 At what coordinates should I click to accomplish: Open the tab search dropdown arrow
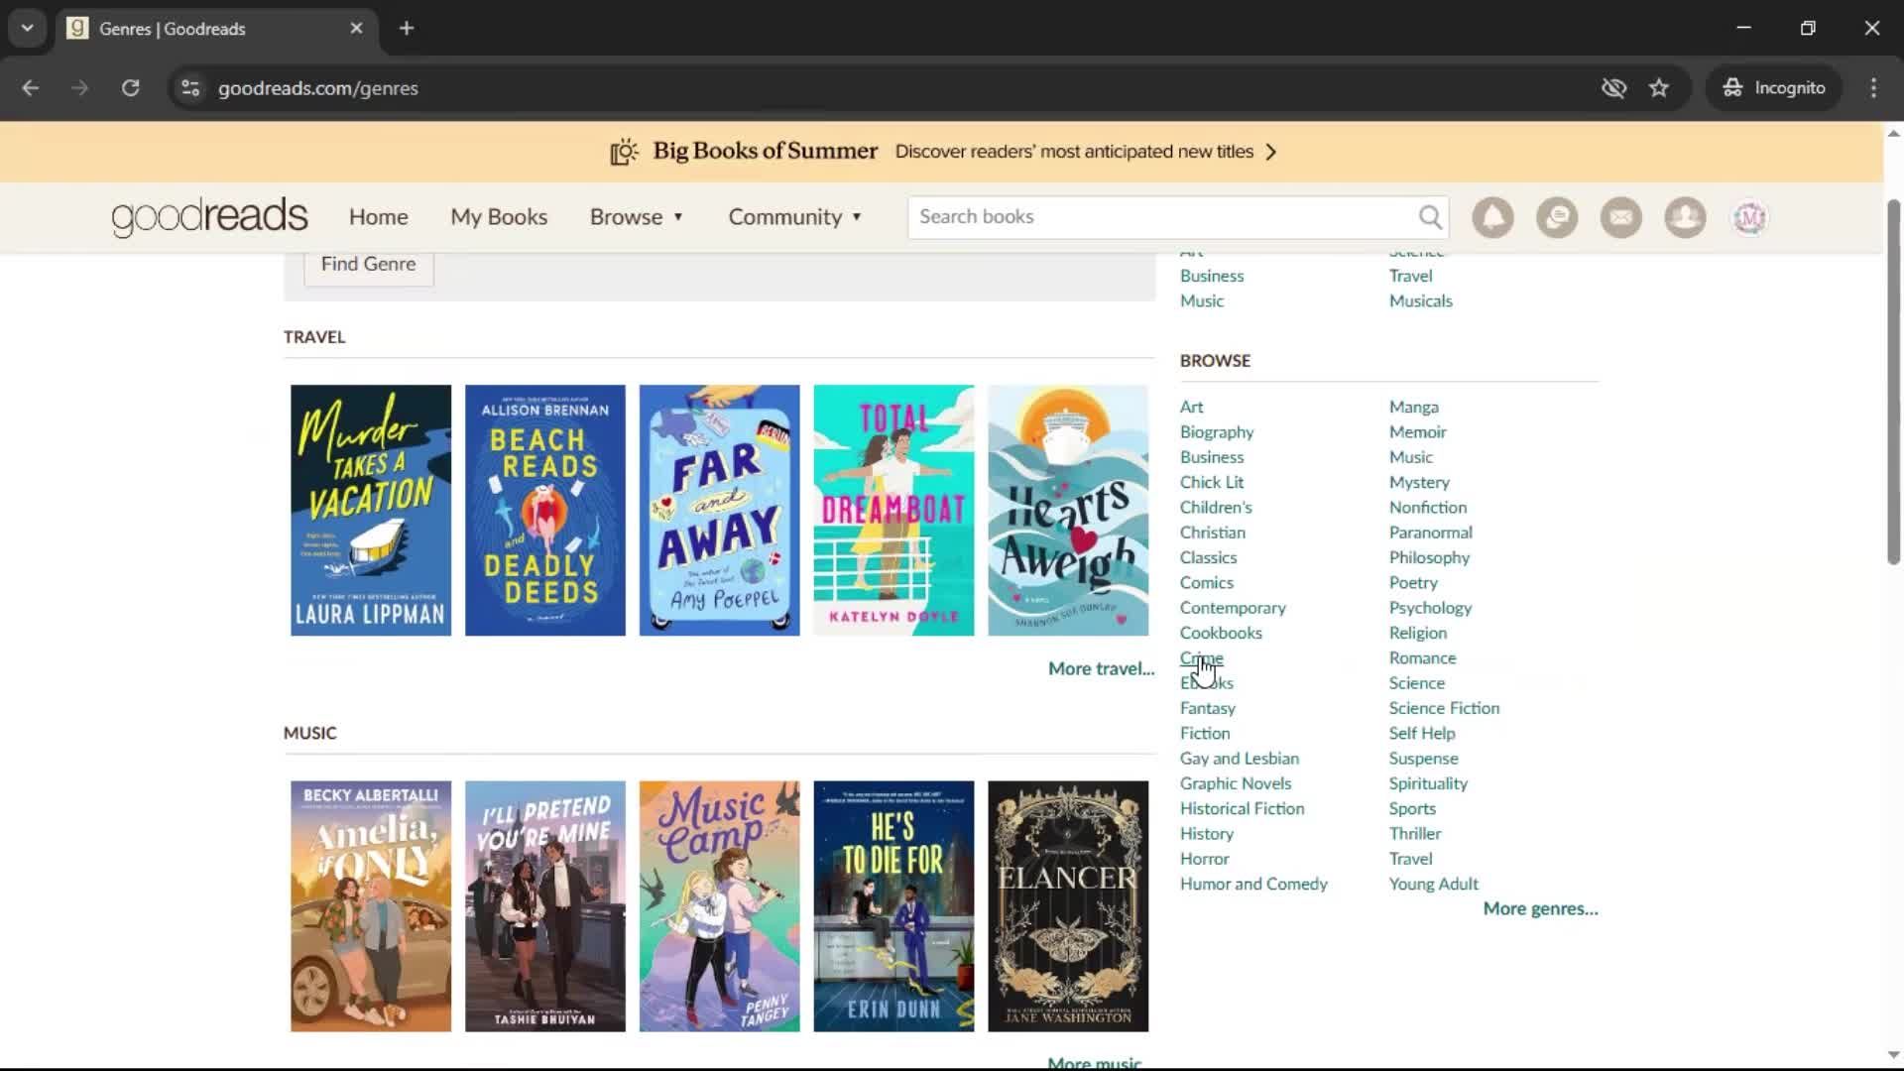28,29
